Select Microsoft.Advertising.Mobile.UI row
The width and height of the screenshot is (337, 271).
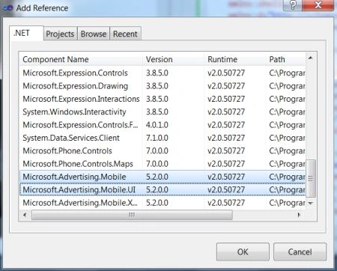click(x=163, y=189)
